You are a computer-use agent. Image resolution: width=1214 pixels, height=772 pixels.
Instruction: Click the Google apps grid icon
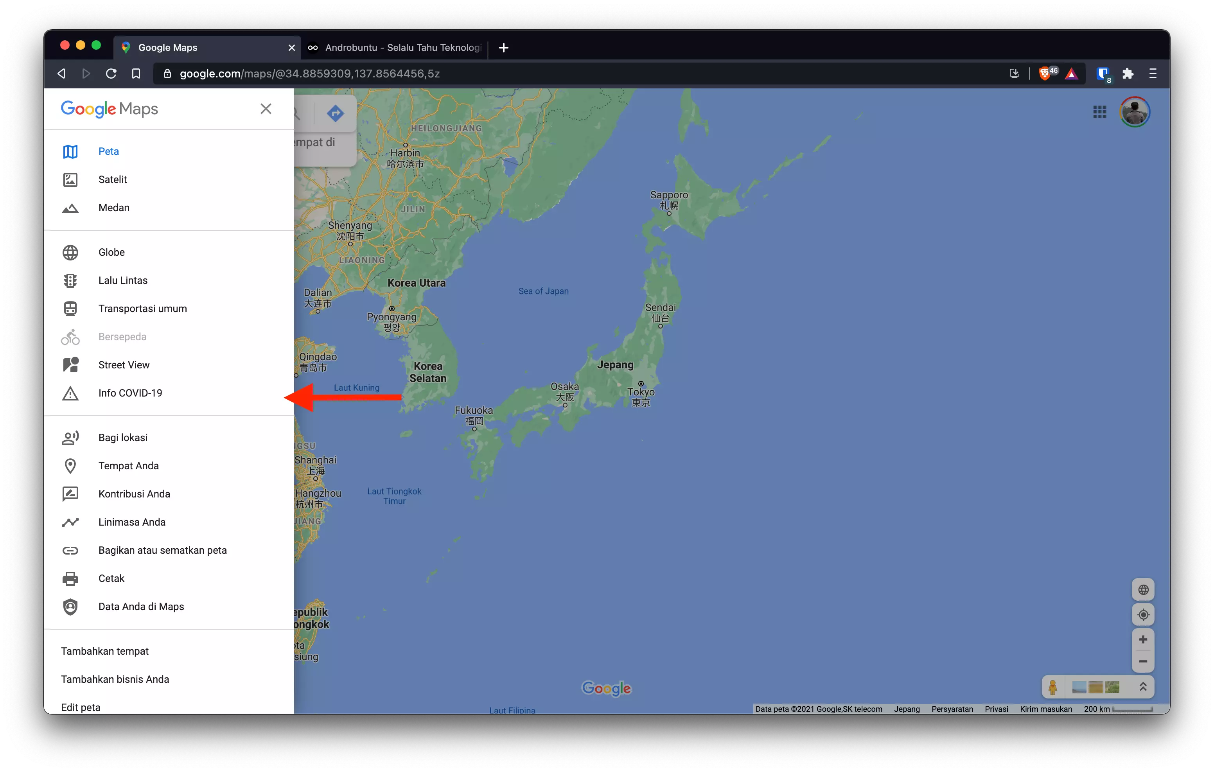point(1100,111)
